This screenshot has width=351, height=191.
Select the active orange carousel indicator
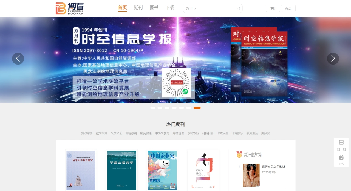[x=197, y=108]
